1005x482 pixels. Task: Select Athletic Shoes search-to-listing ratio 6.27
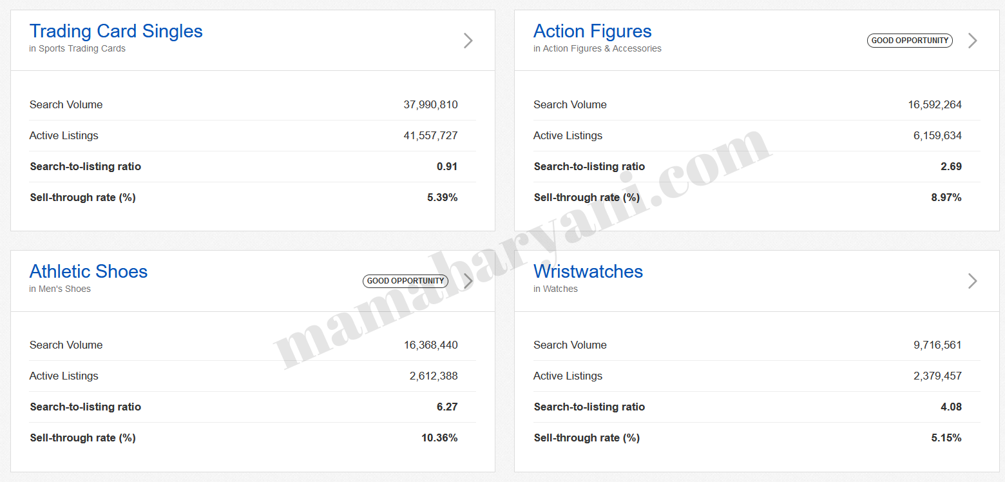point(446,407)
